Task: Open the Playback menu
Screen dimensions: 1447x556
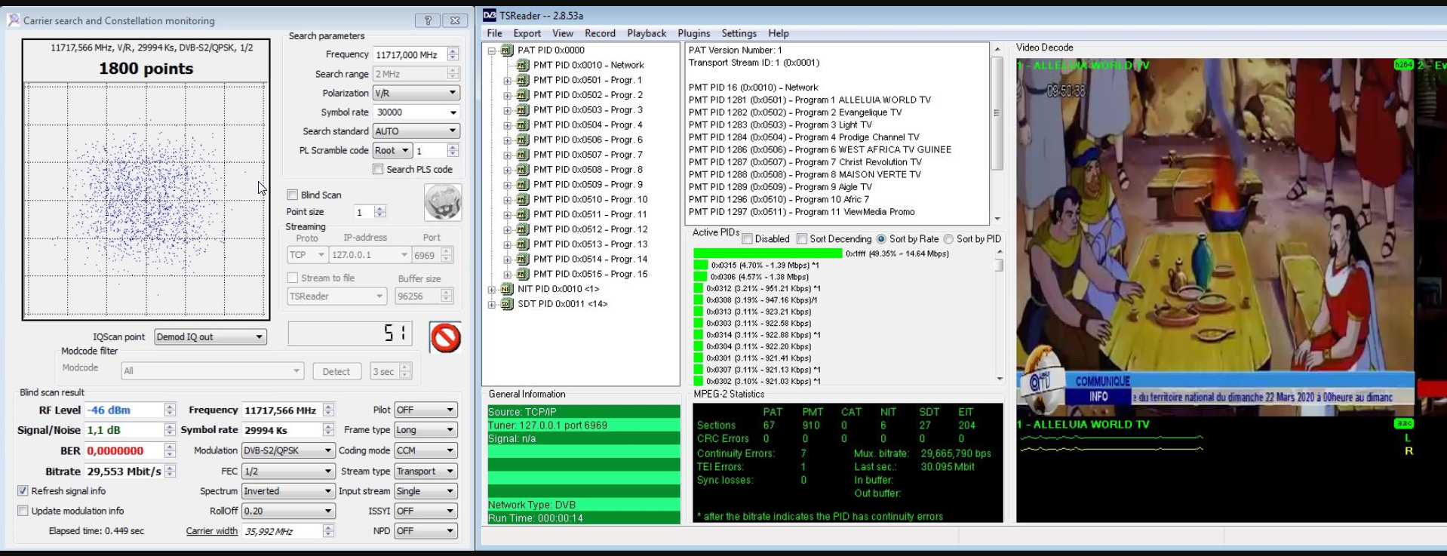Action: click(647, 33)
